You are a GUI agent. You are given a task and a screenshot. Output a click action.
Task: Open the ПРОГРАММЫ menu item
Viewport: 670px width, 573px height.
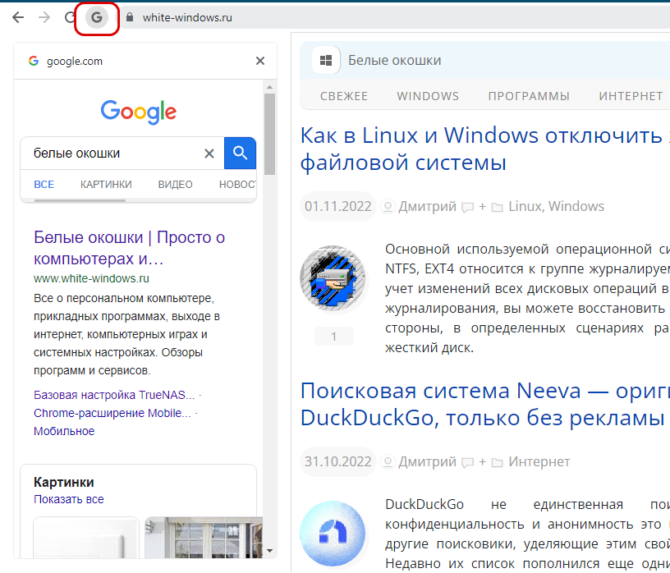tap(529, 96)
